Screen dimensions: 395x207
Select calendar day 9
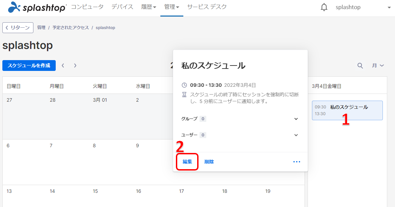137,146
